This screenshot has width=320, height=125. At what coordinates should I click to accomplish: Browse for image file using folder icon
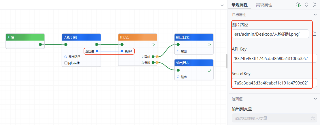[x=314, y=34]
